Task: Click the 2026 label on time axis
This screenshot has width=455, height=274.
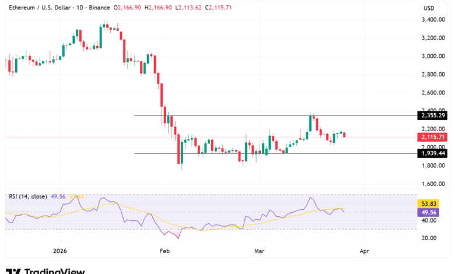Action: 61,252
